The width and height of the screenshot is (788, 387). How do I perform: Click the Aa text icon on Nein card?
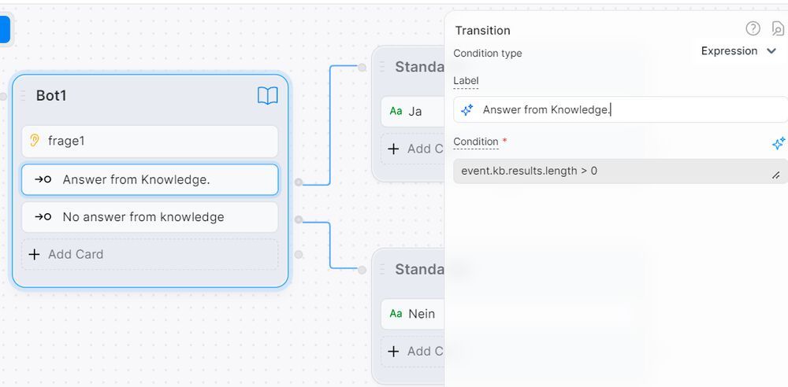396,314
